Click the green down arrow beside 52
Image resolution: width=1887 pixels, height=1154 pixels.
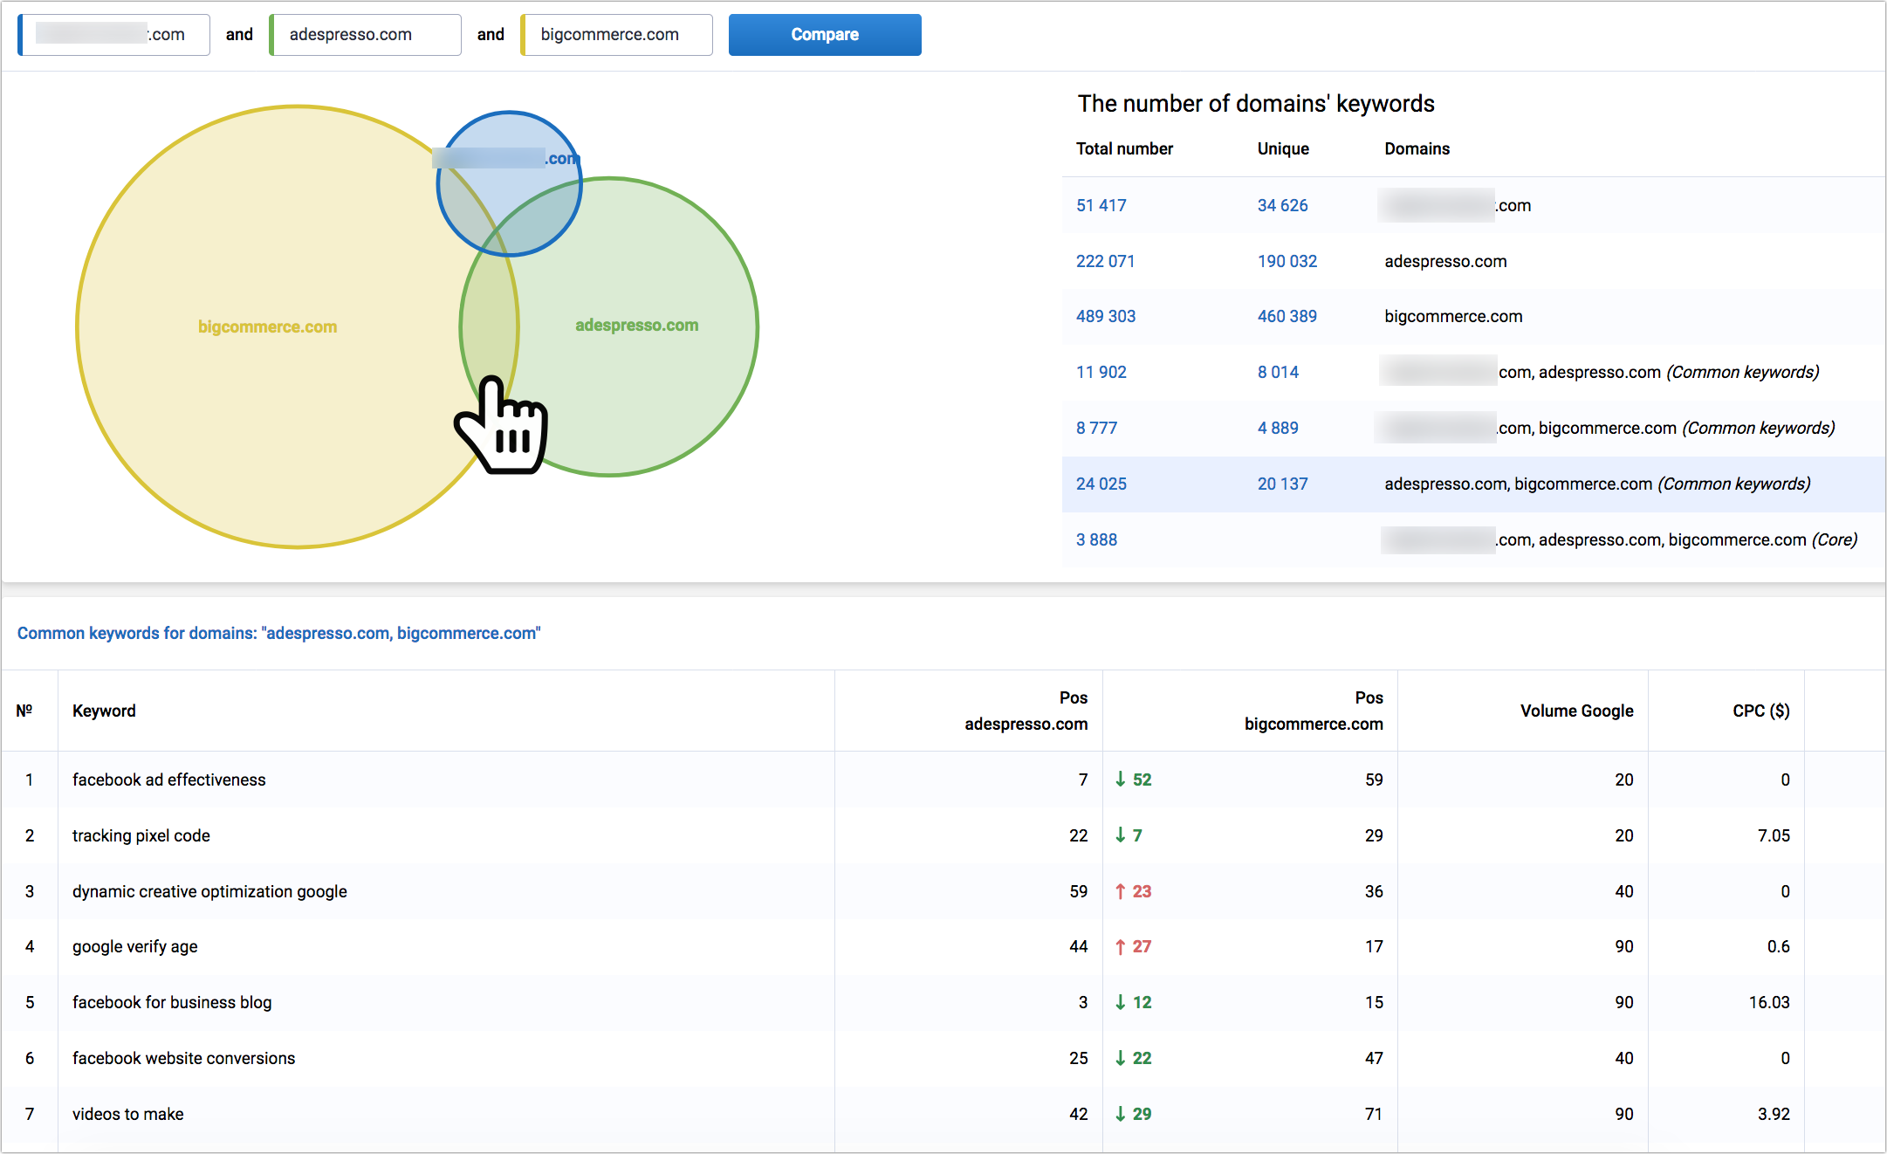coord(1122,780)
